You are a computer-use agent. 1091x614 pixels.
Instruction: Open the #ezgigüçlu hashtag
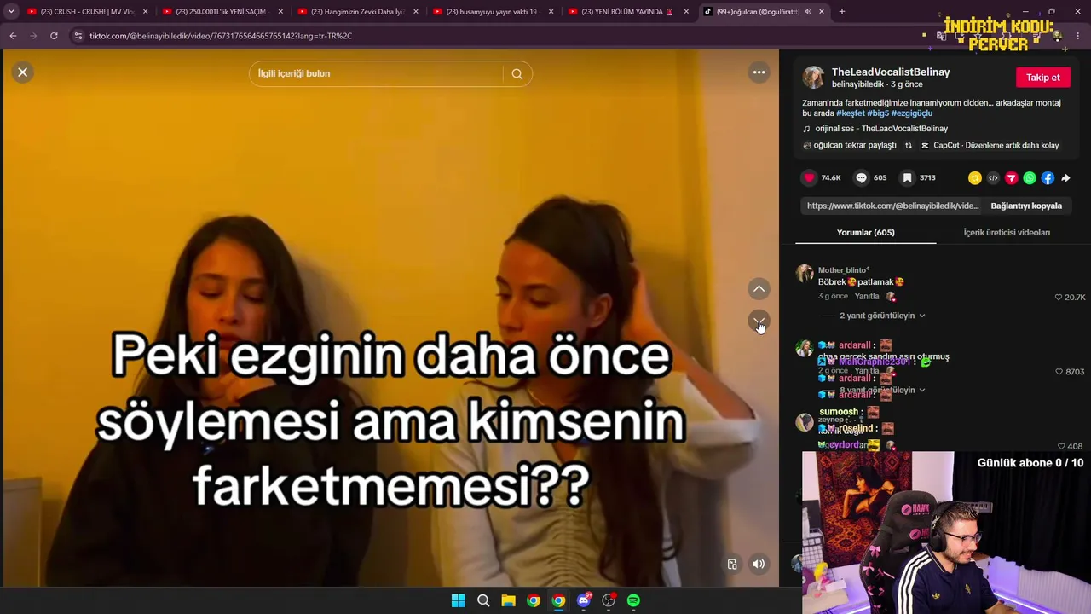click(912, 113)
